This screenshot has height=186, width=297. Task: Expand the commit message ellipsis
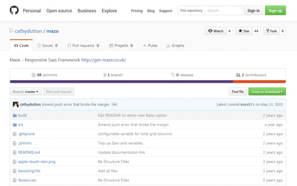tap(115, 104)
